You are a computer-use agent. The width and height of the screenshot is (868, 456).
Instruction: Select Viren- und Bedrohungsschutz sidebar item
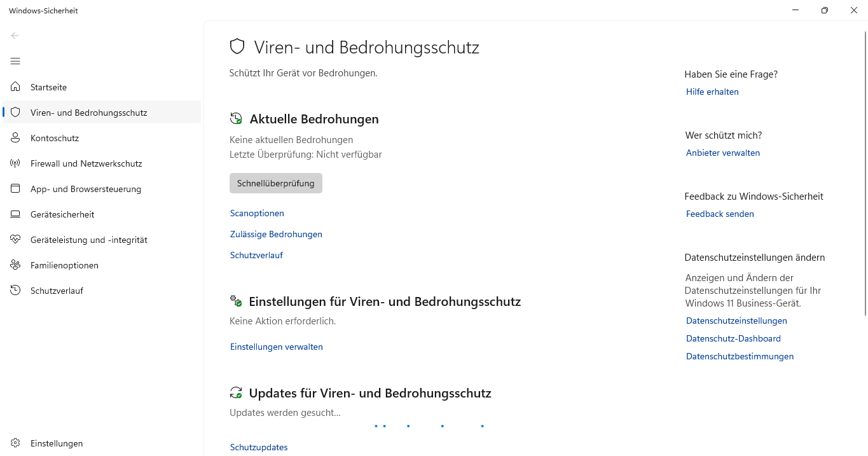point(88,113)
